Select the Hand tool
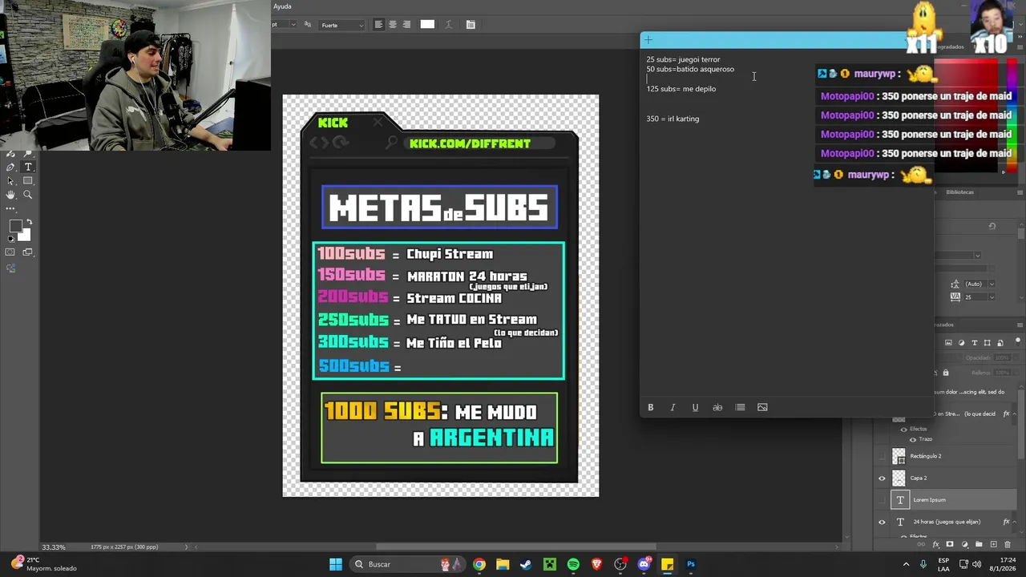This screenshot has width=1026, height=577. point(10,195)
